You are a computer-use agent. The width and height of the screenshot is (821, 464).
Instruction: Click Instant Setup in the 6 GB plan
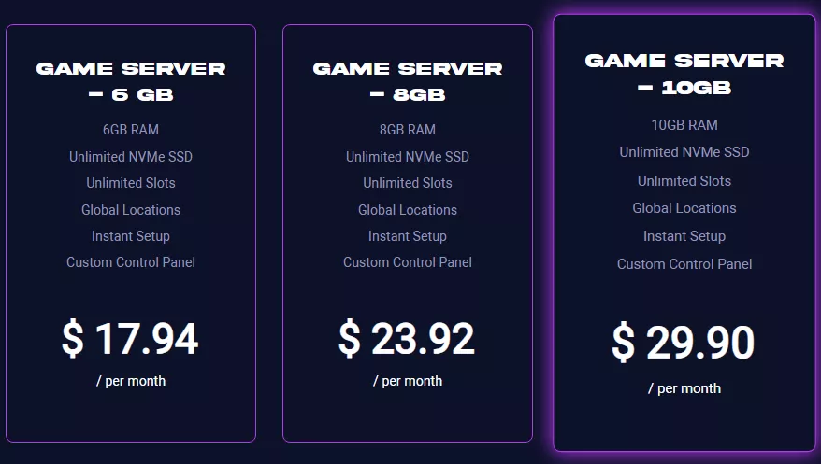pos(131,236)
